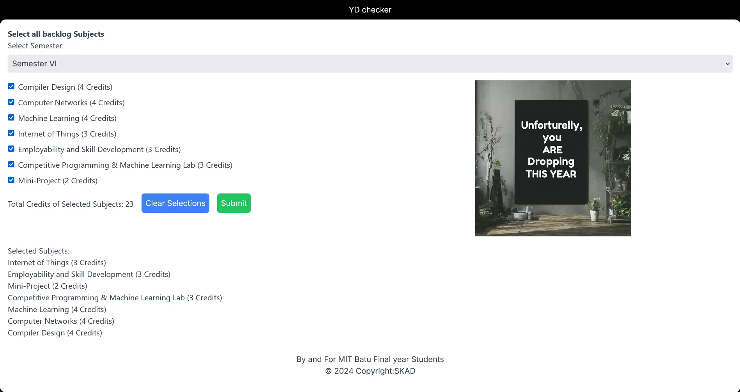Deselect the Internet of Things checkbox
The image size is (740, 392).
point(11,133)
